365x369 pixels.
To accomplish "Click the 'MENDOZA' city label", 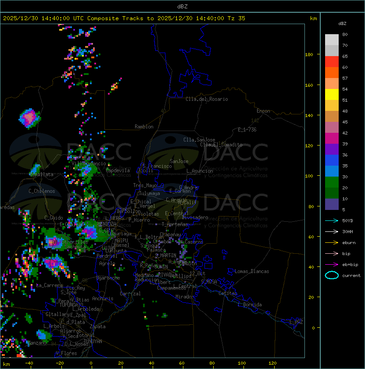I will point(107,224).
